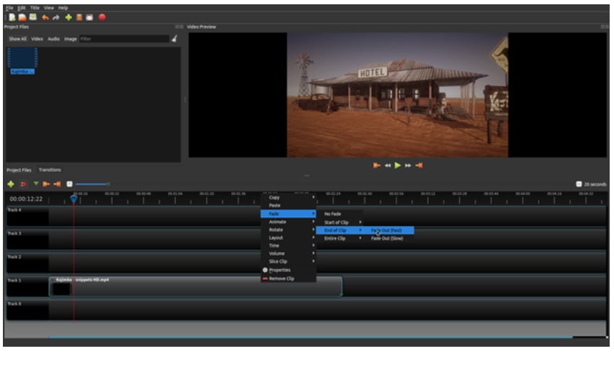
Task: Expand the Fade submenu
Action: point(288,214)
